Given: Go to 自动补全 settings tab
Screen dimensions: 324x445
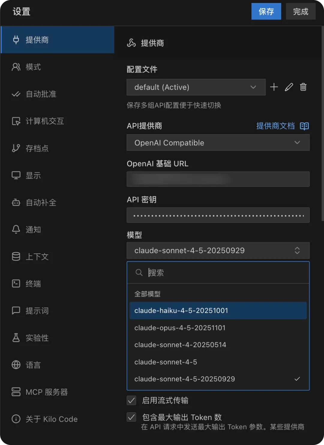Looking at the screenshot, I should pos(57,202).
